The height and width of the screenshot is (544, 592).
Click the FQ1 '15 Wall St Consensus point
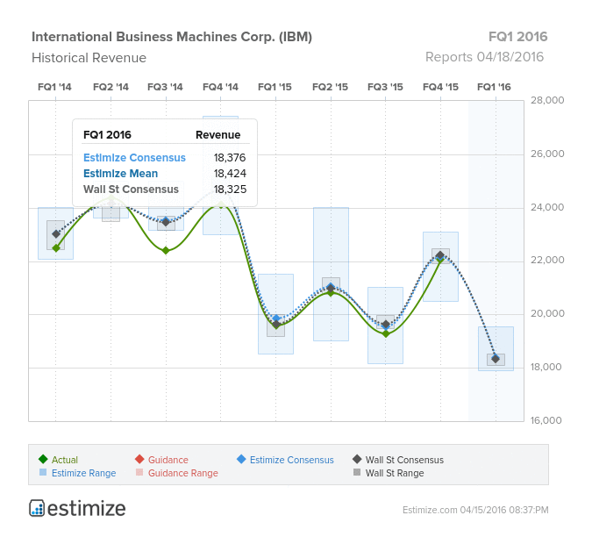pos(276,325)
